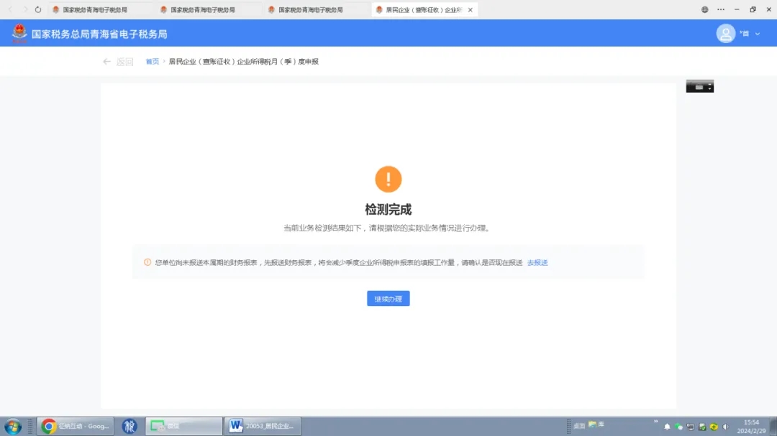Click the safely remove hardware tray icon
This screenshot has height=436, width=777.
tap(702, 427)
